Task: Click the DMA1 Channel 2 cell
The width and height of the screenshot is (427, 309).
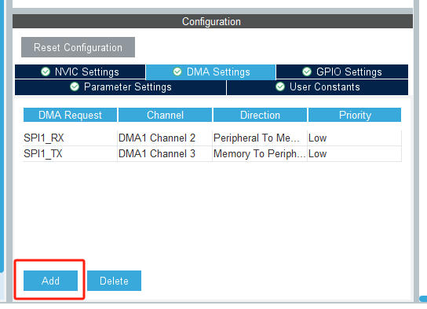Action: (165, 138)
